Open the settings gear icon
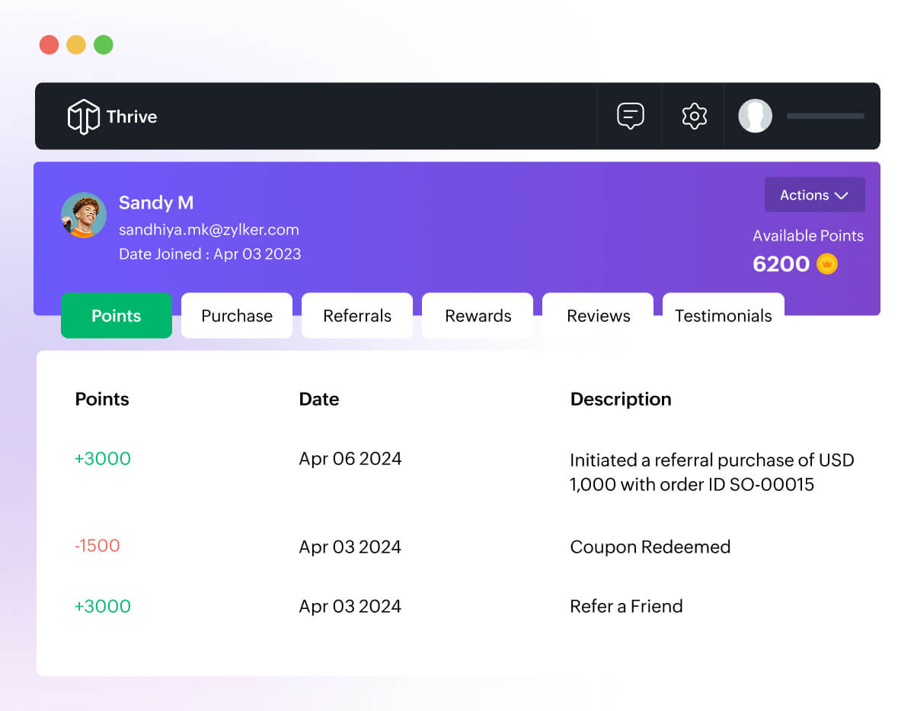The width and height of the screenshot is (914, 711). point(694,116)
